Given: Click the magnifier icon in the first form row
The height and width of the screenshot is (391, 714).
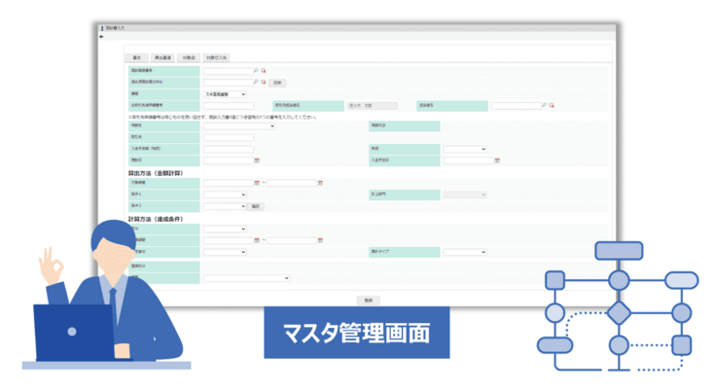Looking at the screenshot, I should (256, 71).
